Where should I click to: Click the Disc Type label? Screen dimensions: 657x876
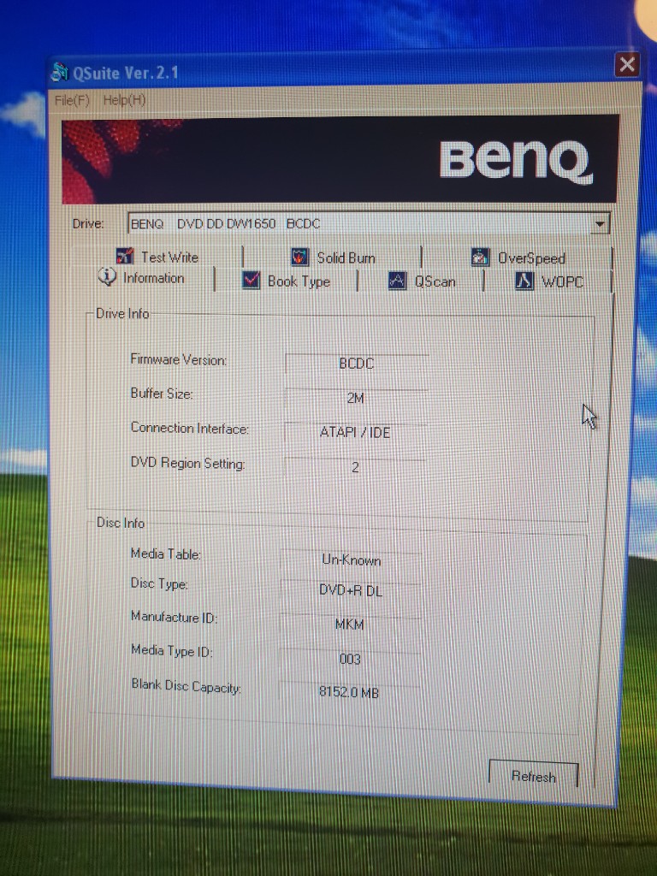pyautogui.click(x=158, y=583)
